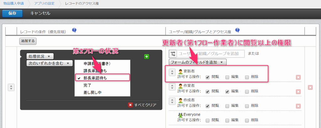
Task: Focus the ユーザー/組織/グループを追加 input field
Action: (211, 54)
